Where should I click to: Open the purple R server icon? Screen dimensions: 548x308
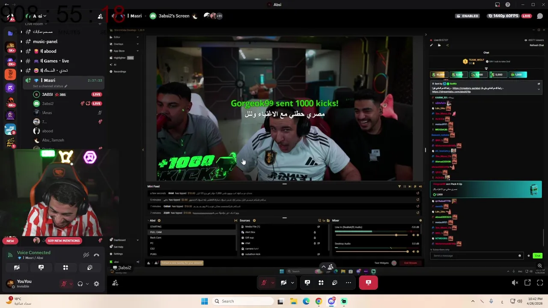(x=10, y=88)
